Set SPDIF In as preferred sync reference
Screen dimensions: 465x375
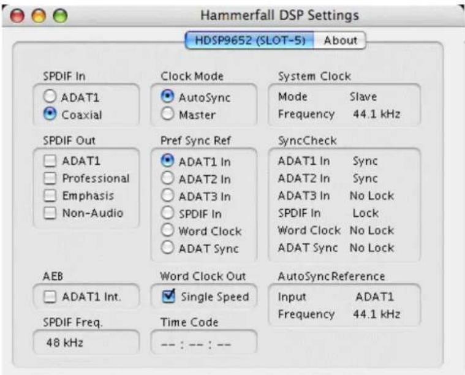[167, 213]
